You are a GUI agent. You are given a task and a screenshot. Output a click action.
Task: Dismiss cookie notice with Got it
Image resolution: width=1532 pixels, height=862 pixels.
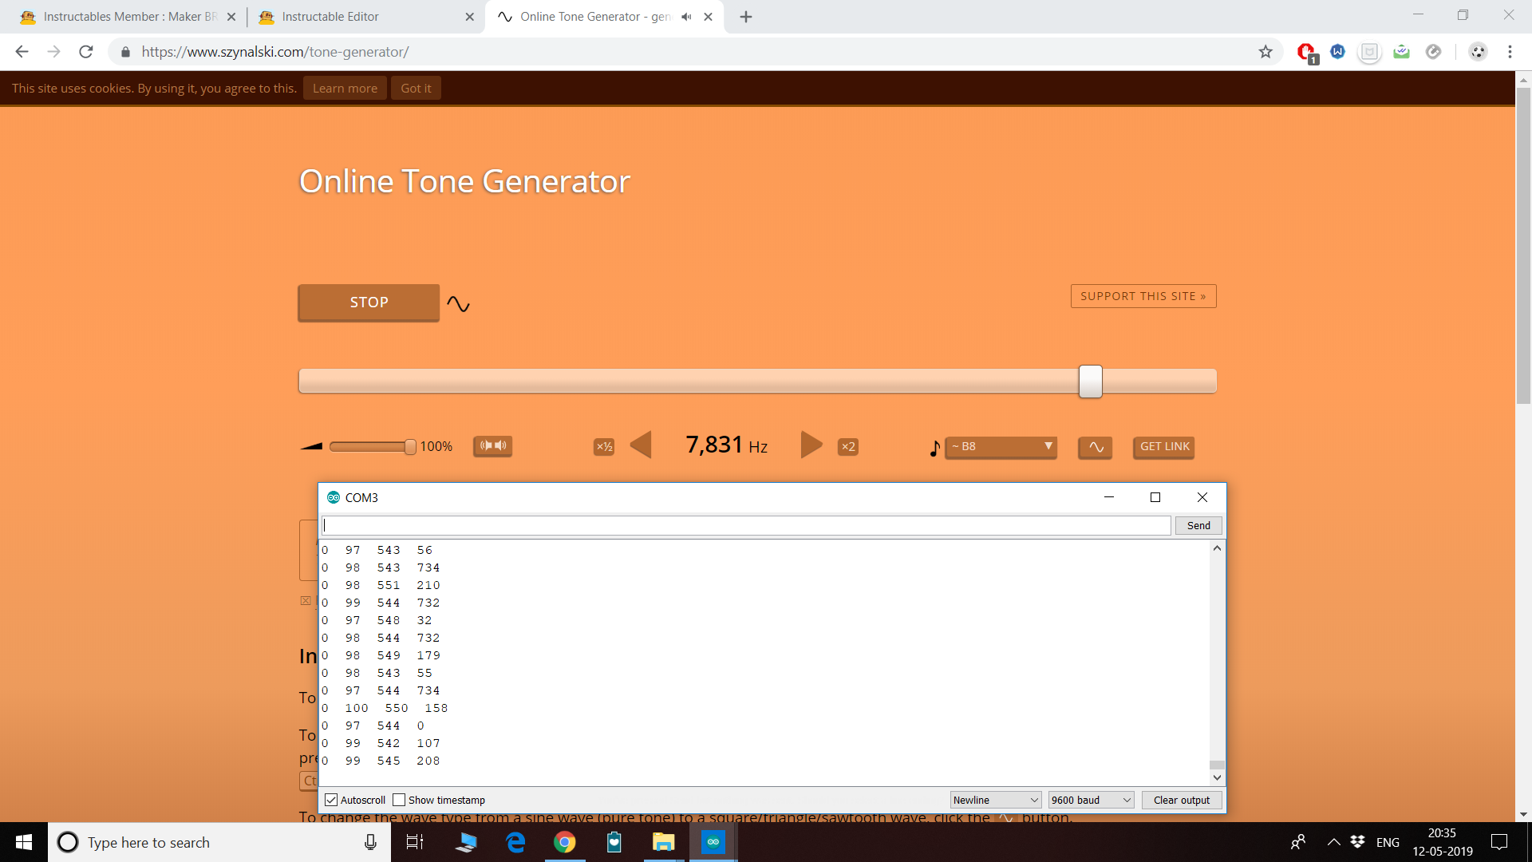coord(416,88)
